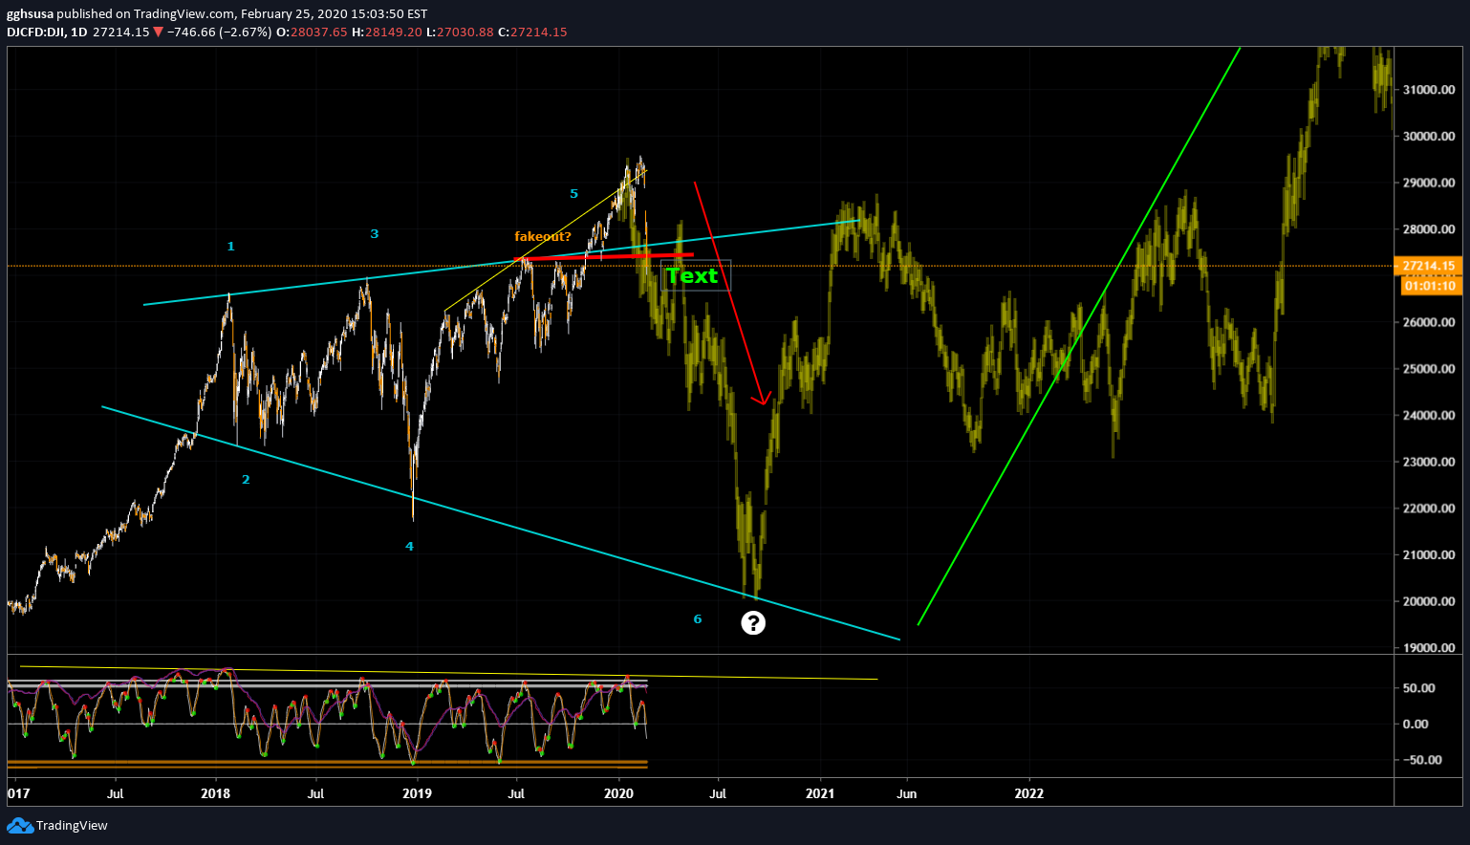Viewport: 1470px width, 845px height.
Task: Click the 29000.00 price axis label
Action: click(x=1429, y=184)
